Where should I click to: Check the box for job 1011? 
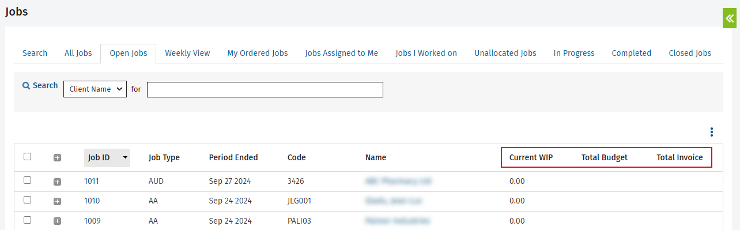click(27, 180)
